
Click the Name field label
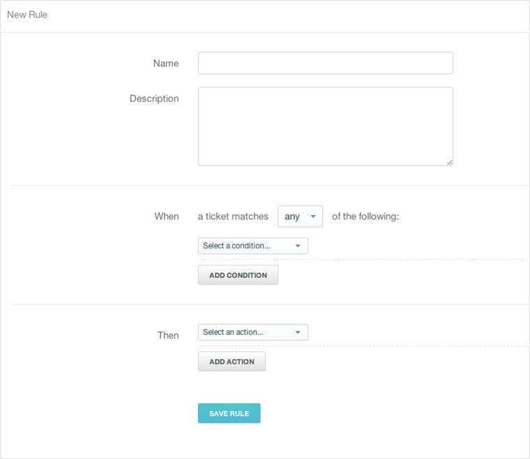[x=166, y=64]
